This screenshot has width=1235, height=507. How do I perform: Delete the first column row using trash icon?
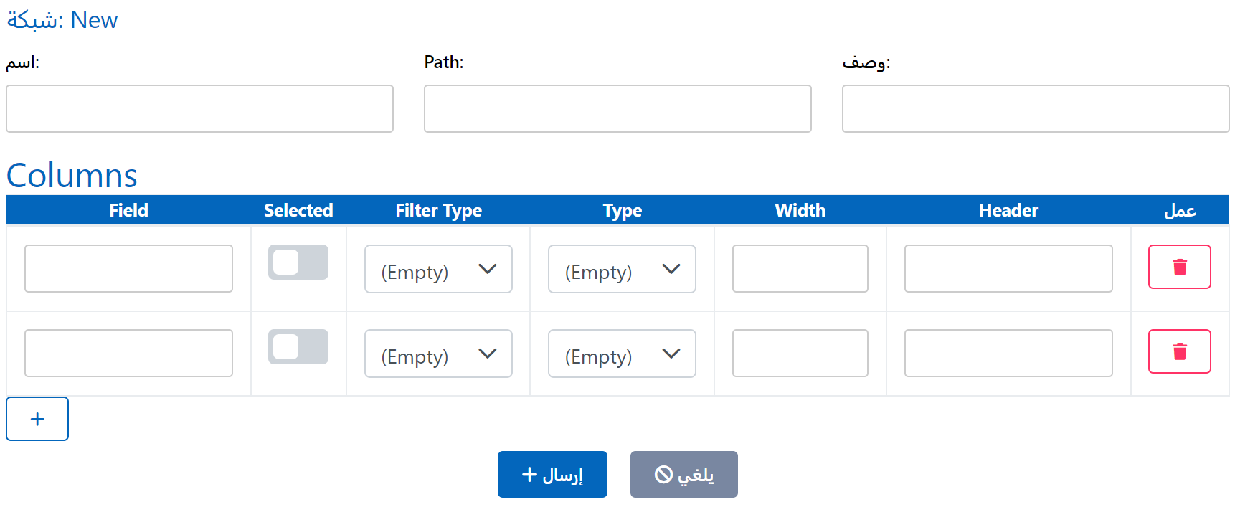(1180, 267)
